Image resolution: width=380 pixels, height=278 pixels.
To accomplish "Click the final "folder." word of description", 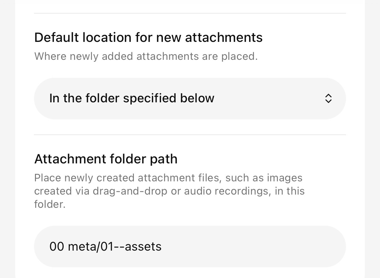I will coord(49,204).
